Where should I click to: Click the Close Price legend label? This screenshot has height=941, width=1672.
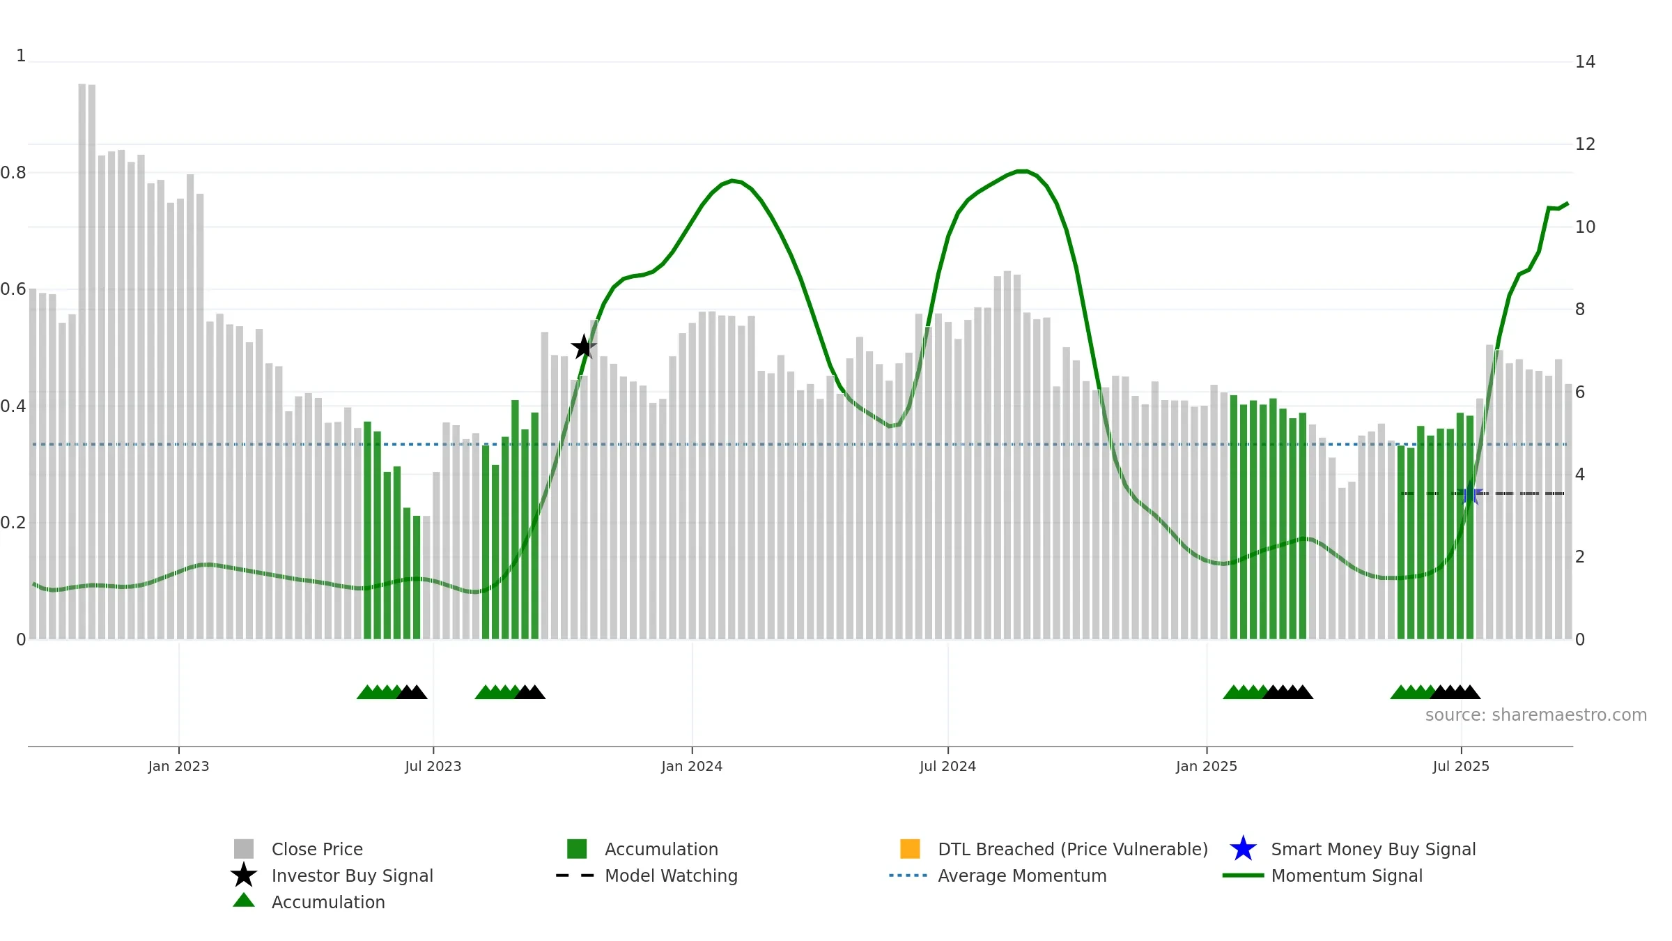(x=317, y=849)
